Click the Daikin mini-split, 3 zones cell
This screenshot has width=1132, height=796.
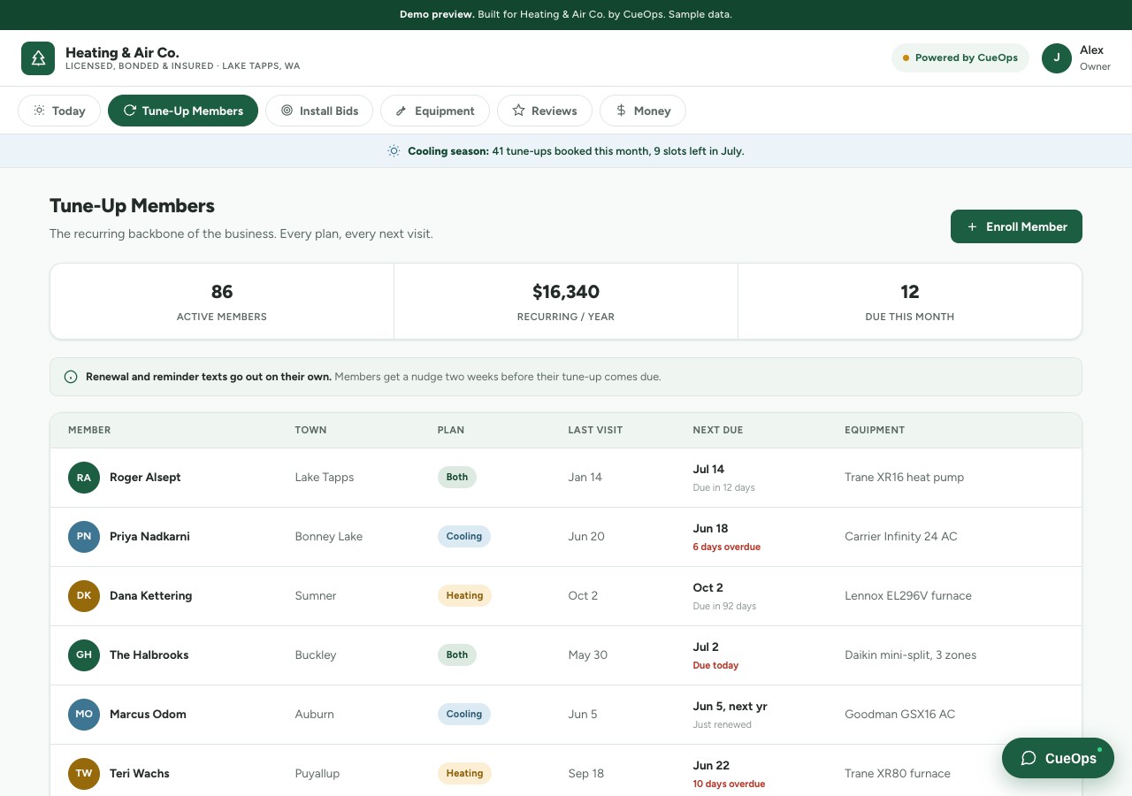tap(911, 655)
